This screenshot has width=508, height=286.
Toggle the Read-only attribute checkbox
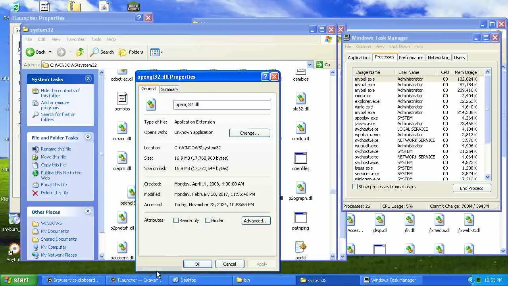[176, 220]
